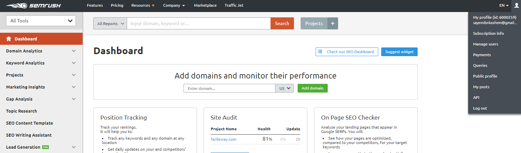Click the list icon in Check out SEO Dashboard
Image resolution: width=521 pixels, height=153 pixels.
coord(320,52)
